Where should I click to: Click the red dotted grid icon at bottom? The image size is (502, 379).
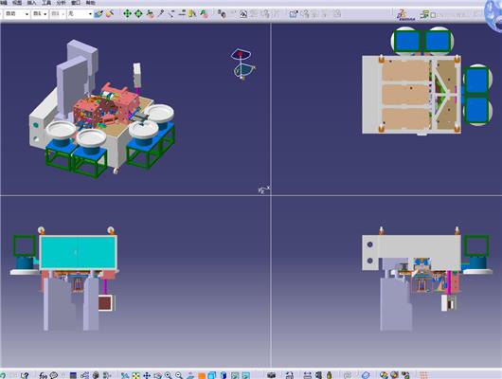(x=423, y=375)
